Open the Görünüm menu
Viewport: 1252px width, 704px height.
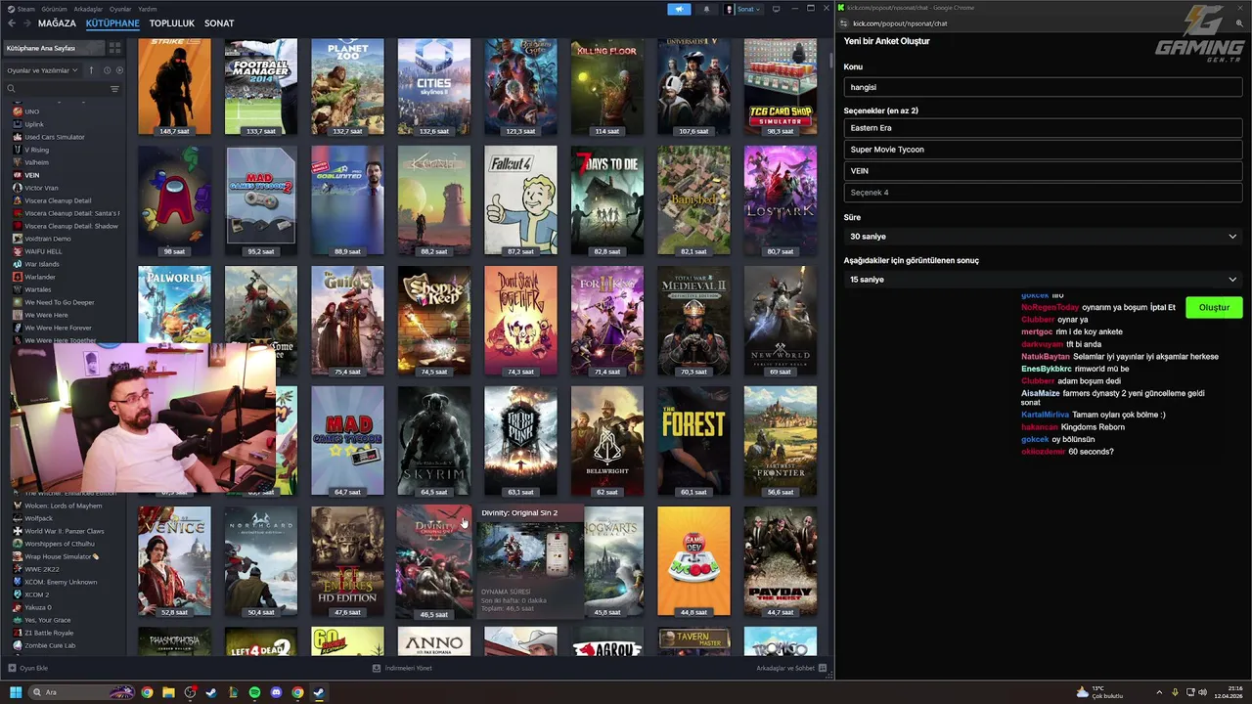[54, 9]
